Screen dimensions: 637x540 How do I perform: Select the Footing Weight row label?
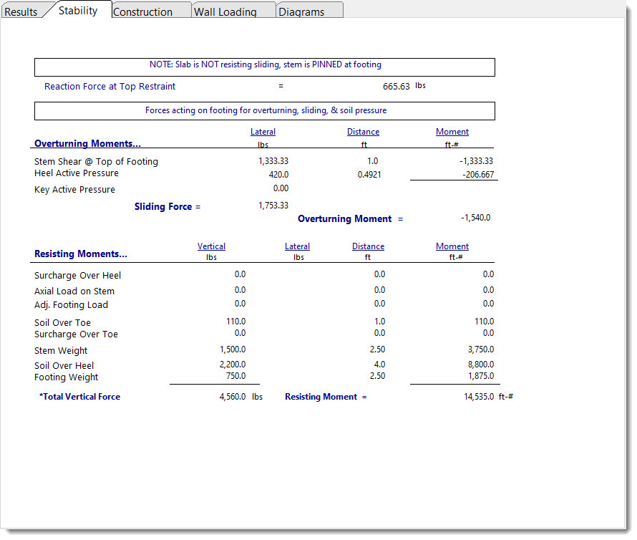coord(67,377)
